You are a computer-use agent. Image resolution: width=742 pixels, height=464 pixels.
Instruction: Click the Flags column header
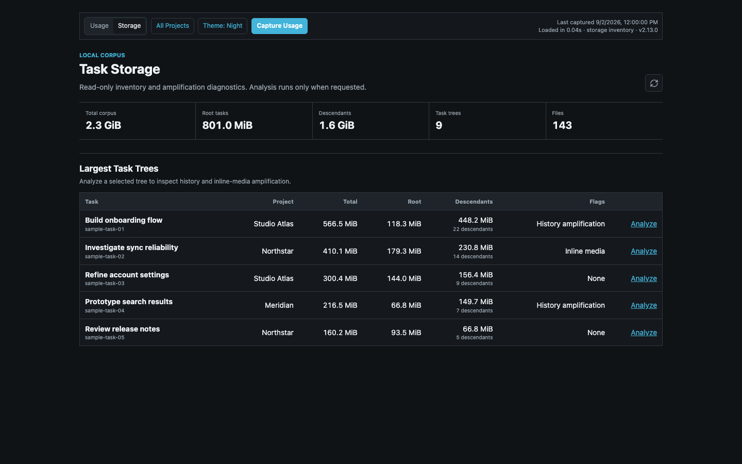pos(597,202)
